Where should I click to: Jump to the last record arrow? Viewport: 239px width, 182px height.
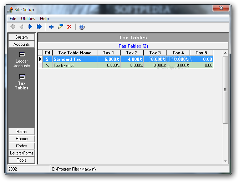pyautogui.click(x=39, y=27)
